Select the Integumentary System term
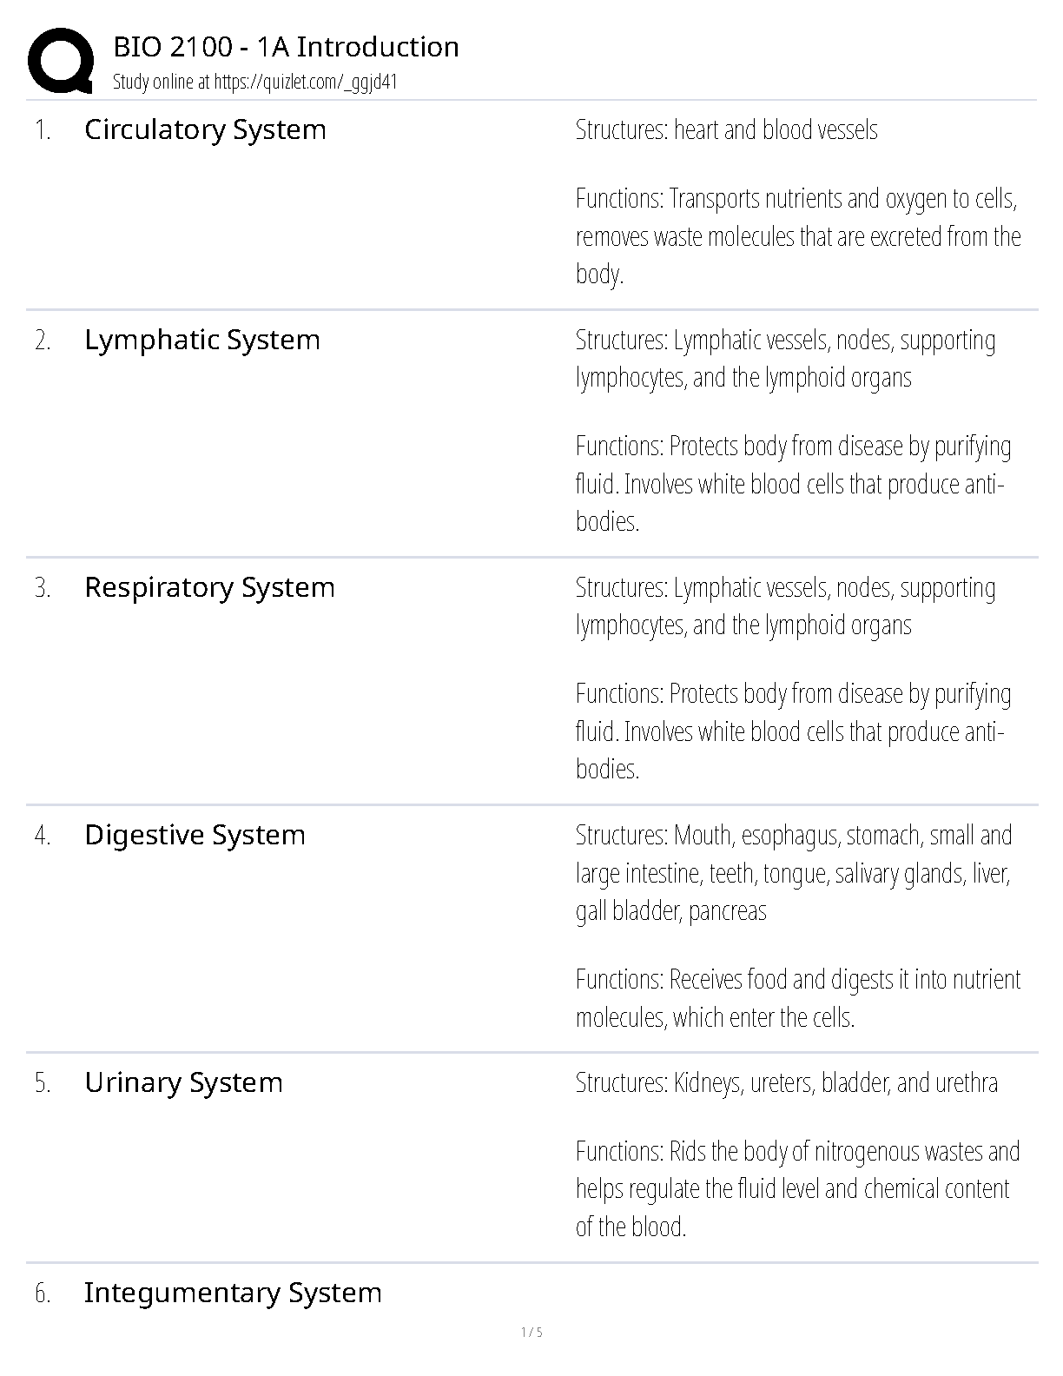 [x=233, y=1293]
